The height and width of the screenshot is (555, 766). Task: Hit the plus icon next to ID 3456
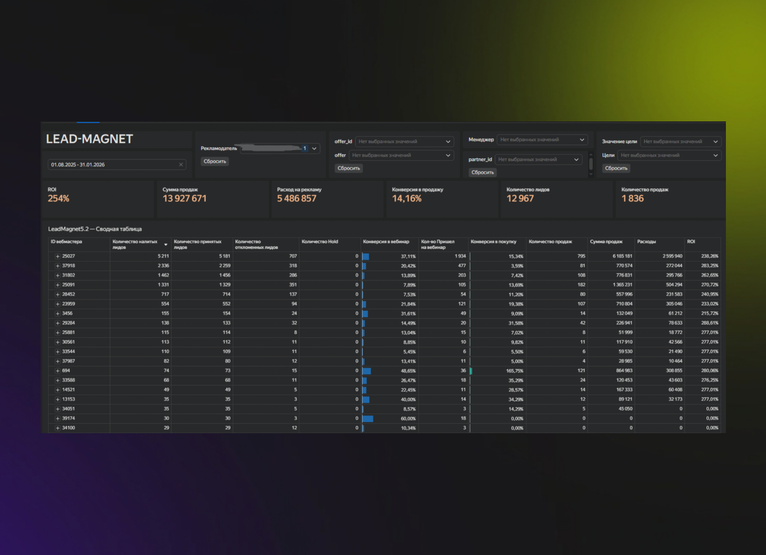[58, 313]
